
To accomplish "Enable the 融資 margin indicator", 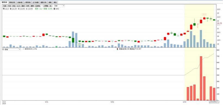I will click(23, 6).
